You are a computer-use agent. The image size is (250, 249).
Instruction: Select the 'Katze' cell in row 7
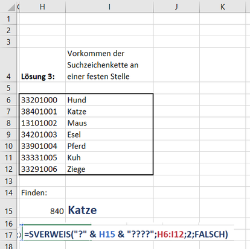[x=109, y=112]
